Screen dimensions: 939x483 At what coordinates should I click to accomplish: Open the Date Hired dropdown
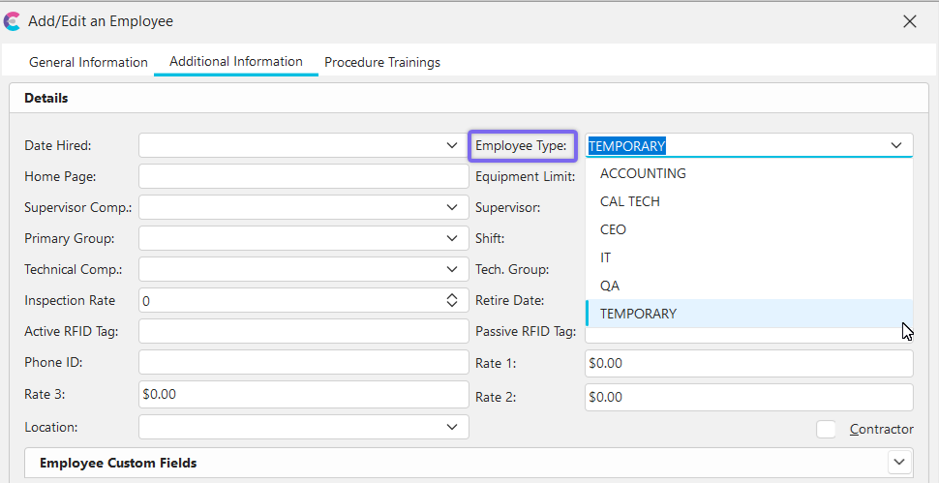[x=452, y=145]
